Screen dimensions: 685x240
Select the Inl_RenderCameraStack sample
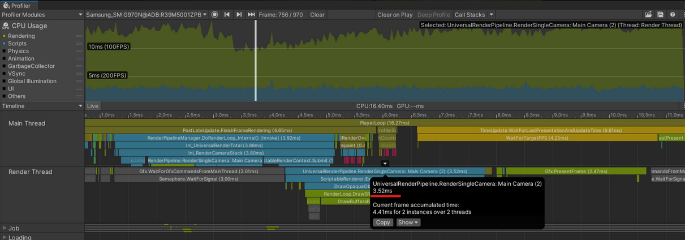point(226,152)
